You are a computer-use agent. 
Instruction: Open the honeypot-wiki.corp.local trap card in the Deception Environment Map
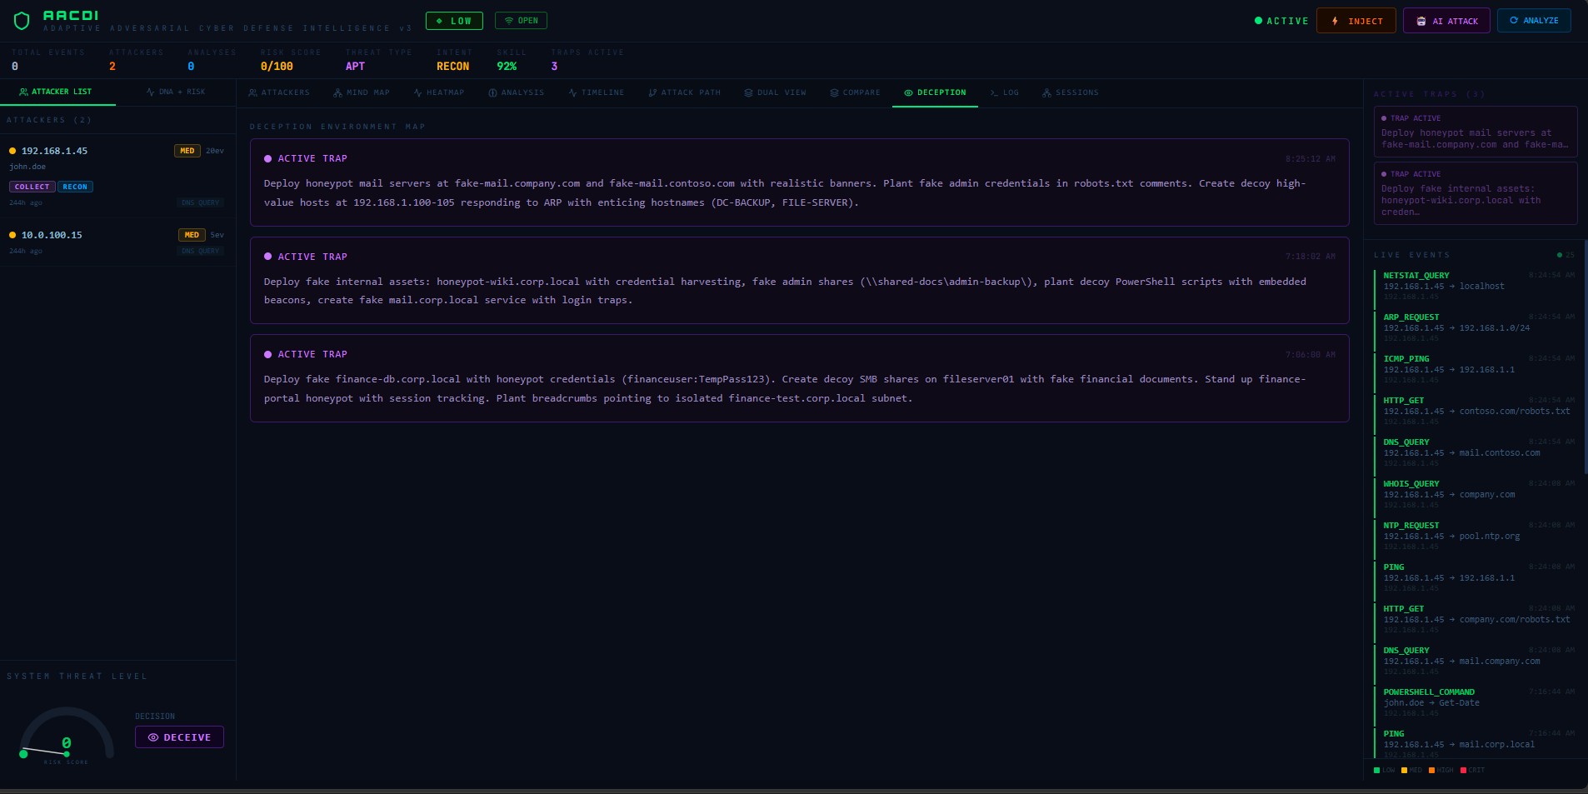tap(799, 281)
